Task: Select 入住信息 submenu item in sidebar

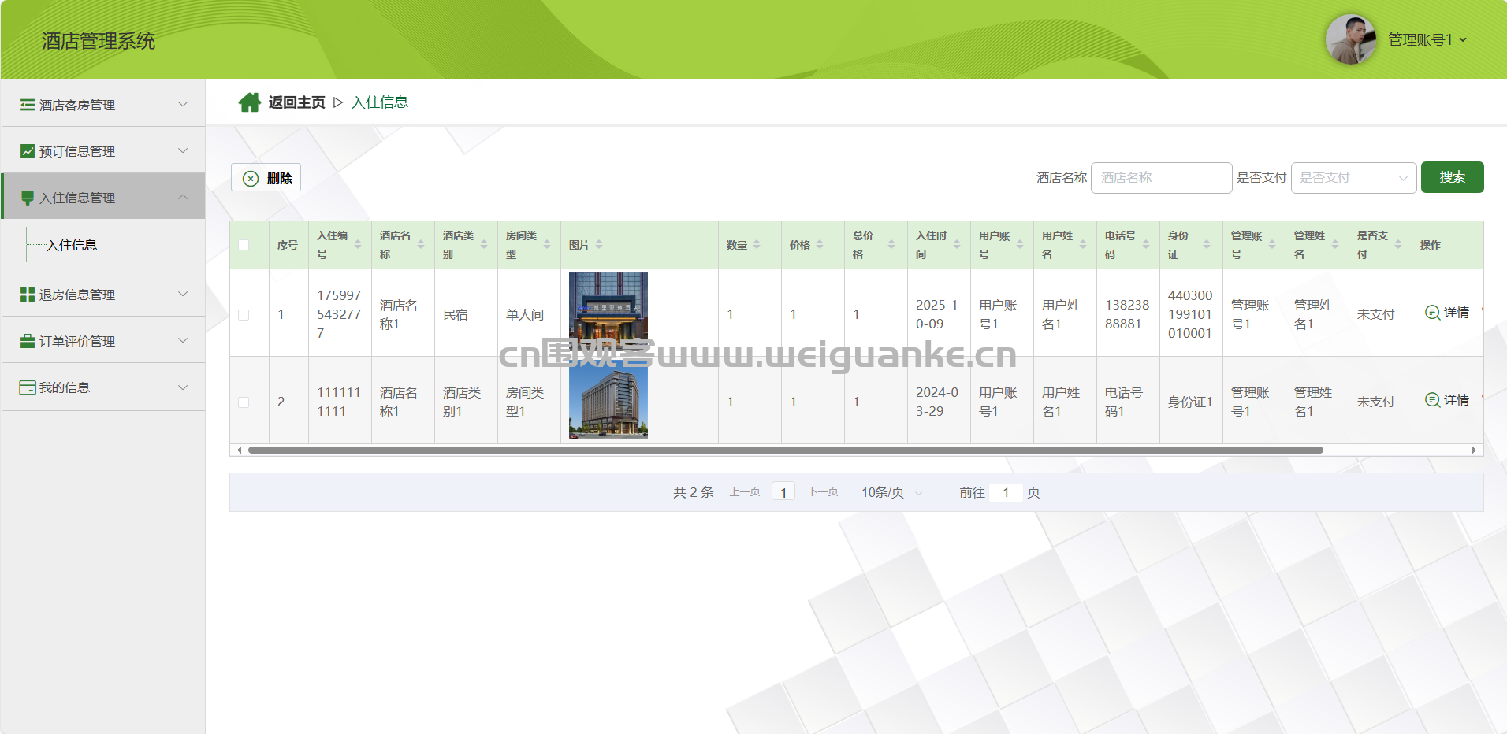Action: [72, 246]
